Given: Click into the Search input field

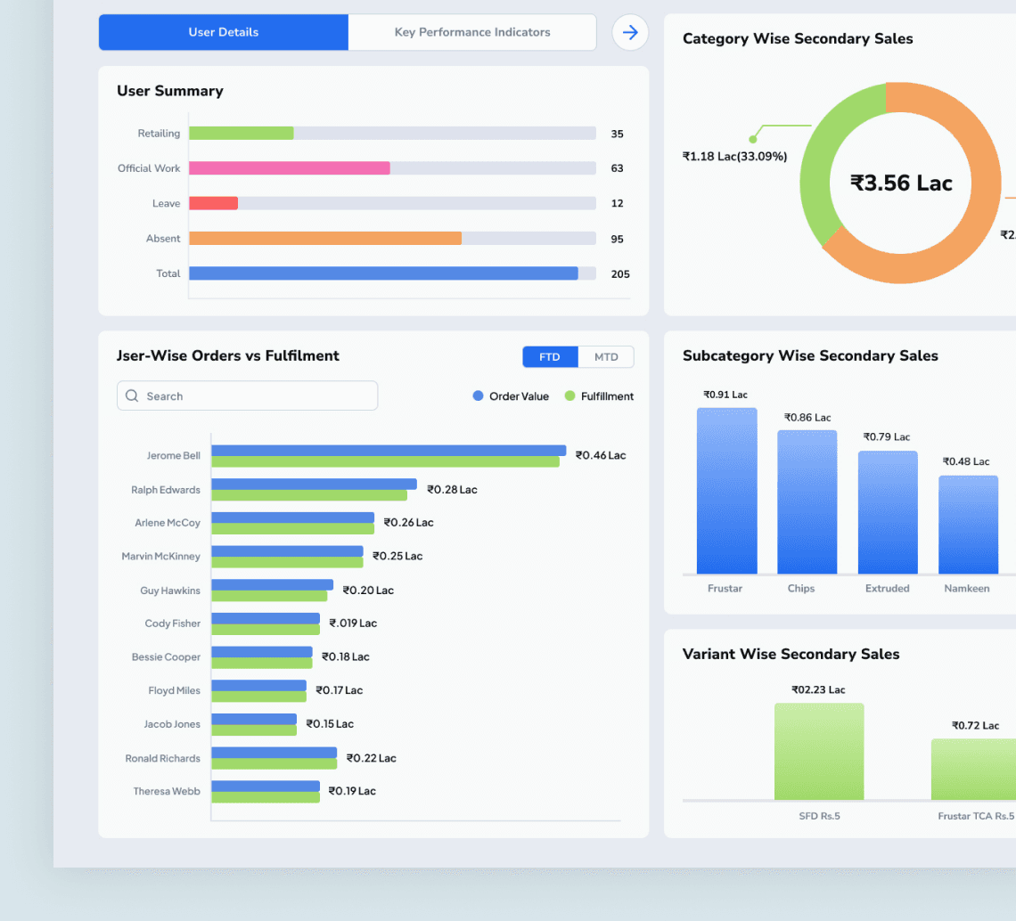Looking at the screenshot, I should (247, 395).
